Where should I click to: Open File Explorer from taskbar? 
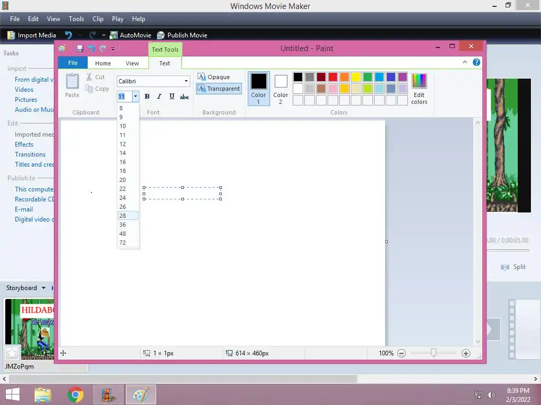click(x=43, y=394)
